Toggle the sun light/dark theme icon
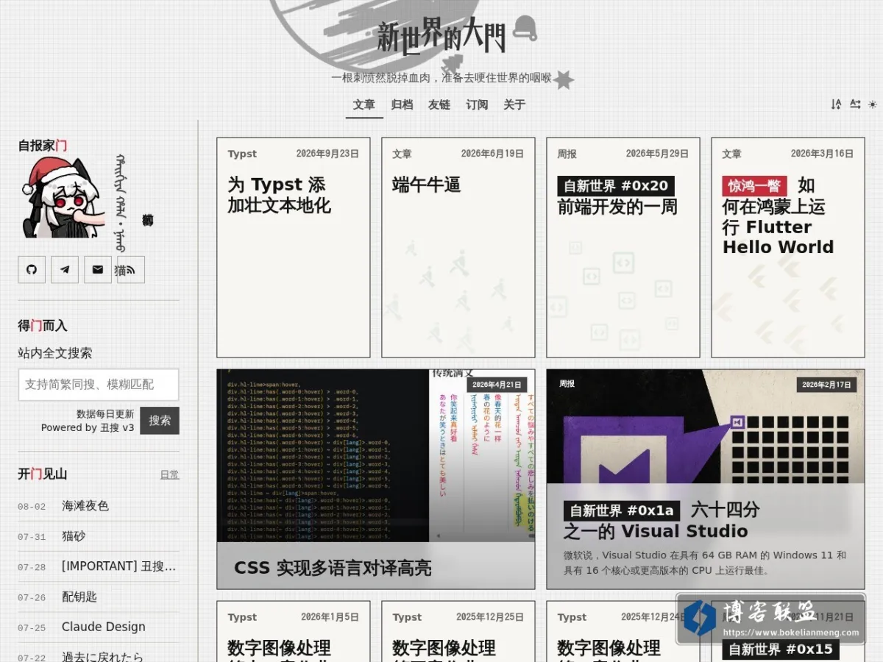Viewport: 883px width, 662px height. pyautogui.click(x=873, y=104)
